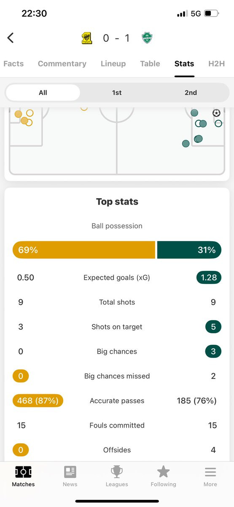Open the Leagues trophy icon
234x507 pixels.
coord(117,472)
